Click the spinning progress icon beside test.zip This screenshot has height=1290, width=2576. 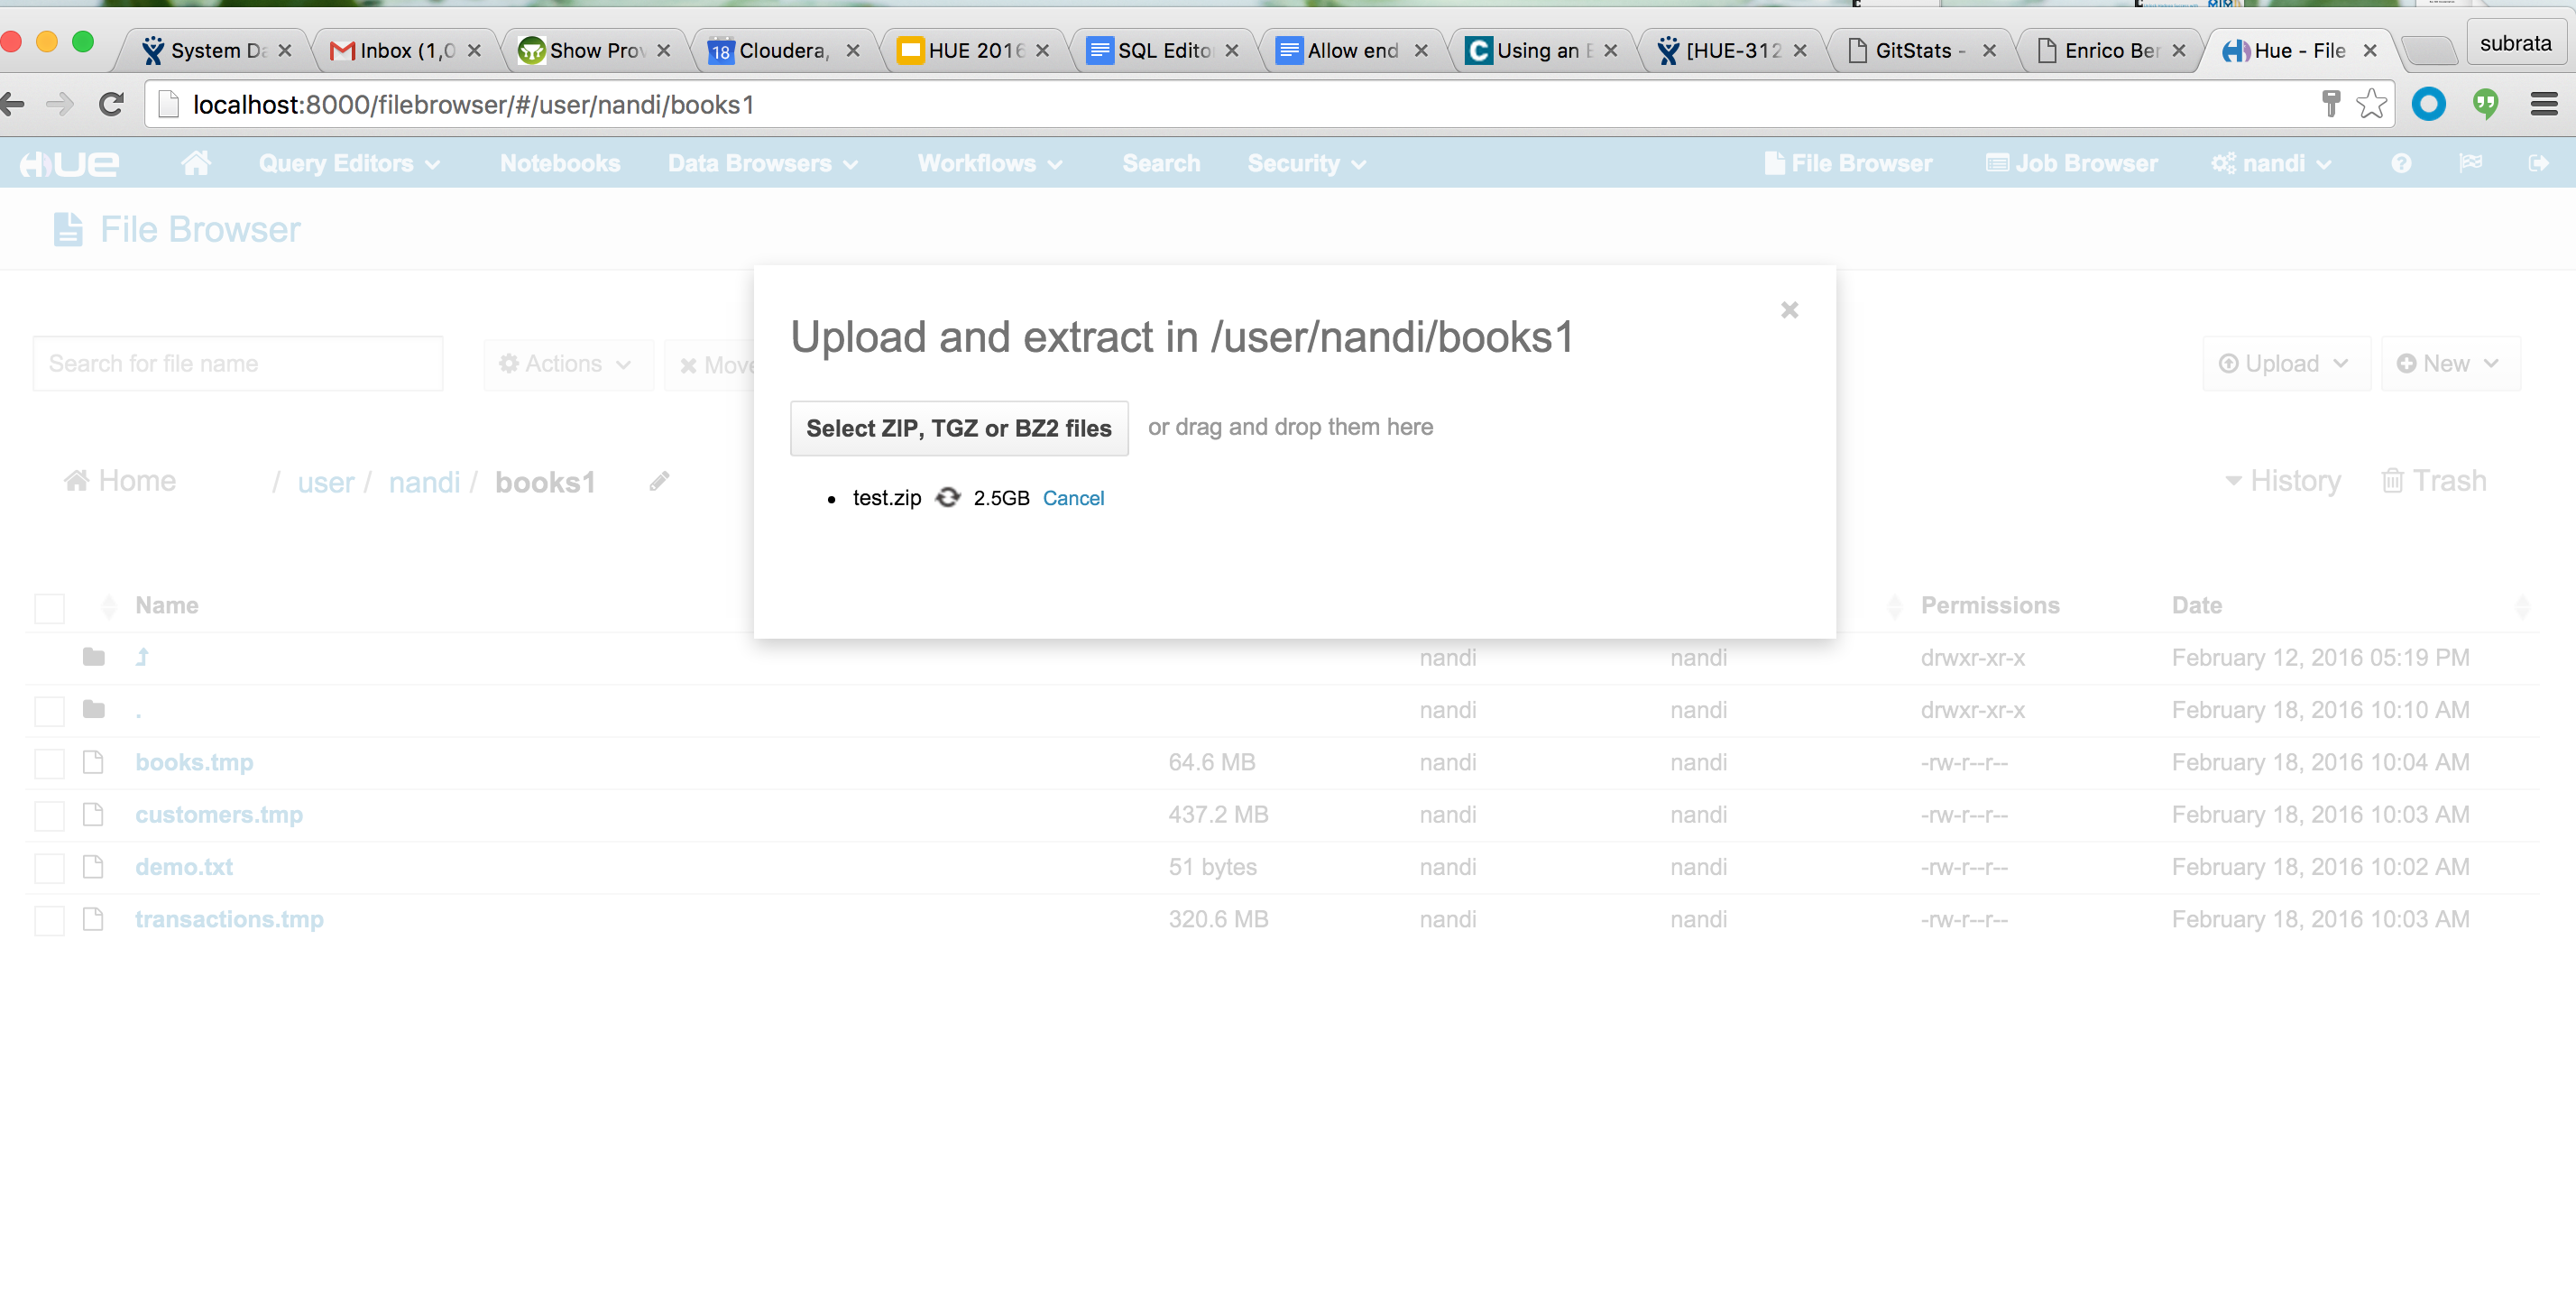click(947, 497)
